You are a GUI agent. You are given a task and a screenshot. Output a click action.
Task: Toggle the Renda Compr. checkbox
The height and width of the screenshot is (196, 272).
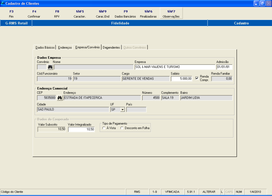click(197, 78)
